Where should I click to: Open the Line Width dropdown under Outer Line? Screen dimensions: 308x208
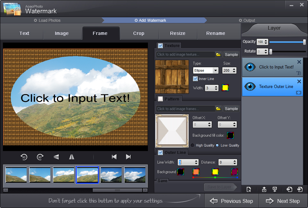[x=196, y=162]
